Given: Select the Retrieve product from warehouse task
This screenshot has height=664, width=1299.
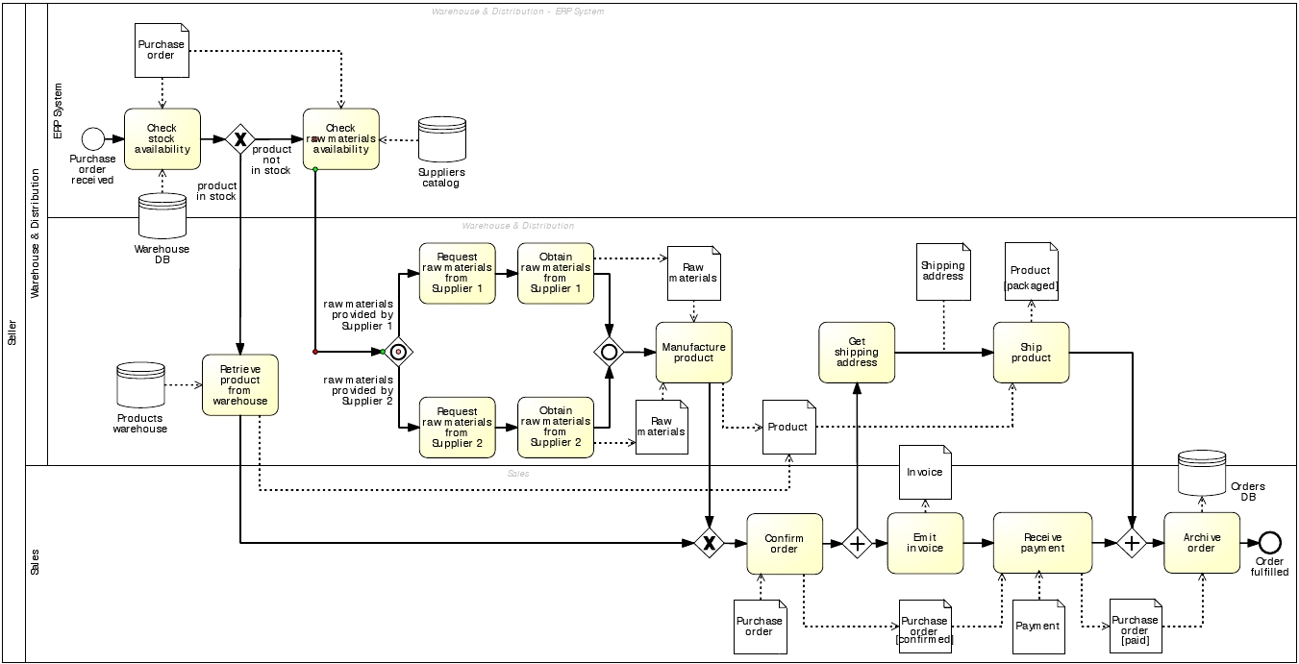Looking at the screenshot, I should coord(240,384).
